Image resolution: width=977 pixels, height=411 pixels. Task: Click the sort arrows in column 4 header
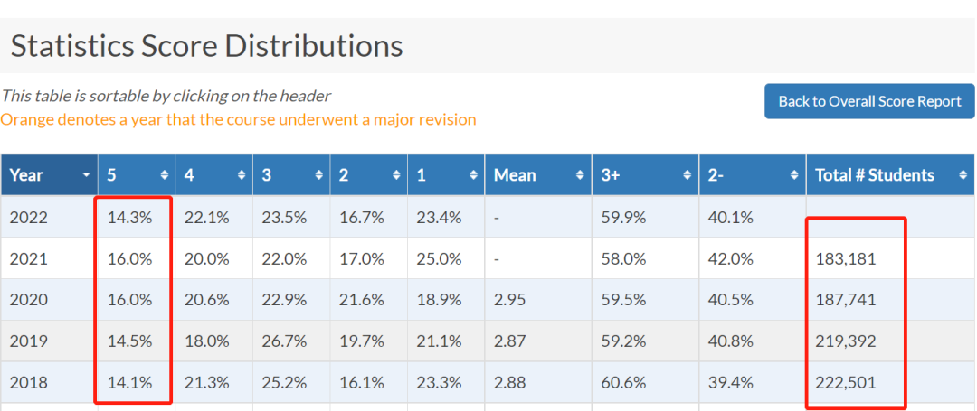point(242,176)
